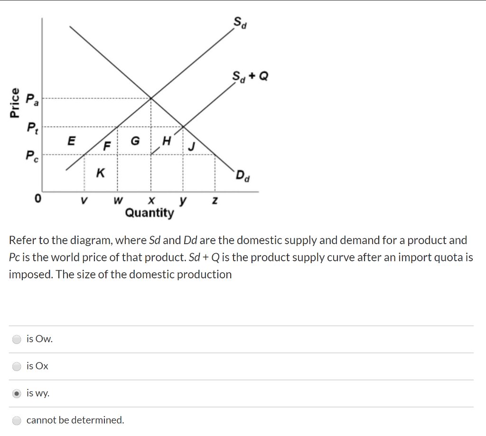
Task: Click the letter Z on the quantity axis
Action: click(x=214, y=200)
